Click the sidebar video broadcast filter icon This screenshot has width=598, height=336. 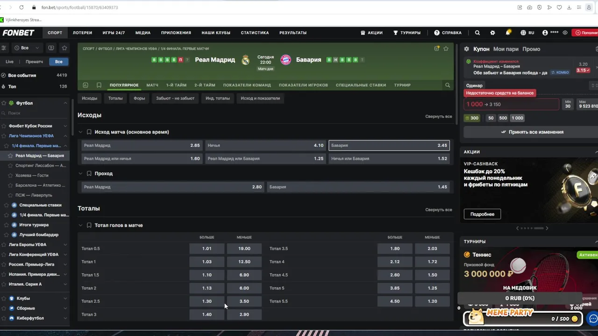click(51, 48)
